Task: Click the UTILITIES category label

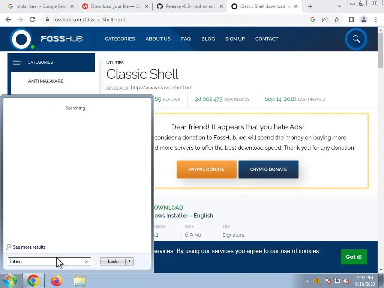Action: tap(115, 63)
